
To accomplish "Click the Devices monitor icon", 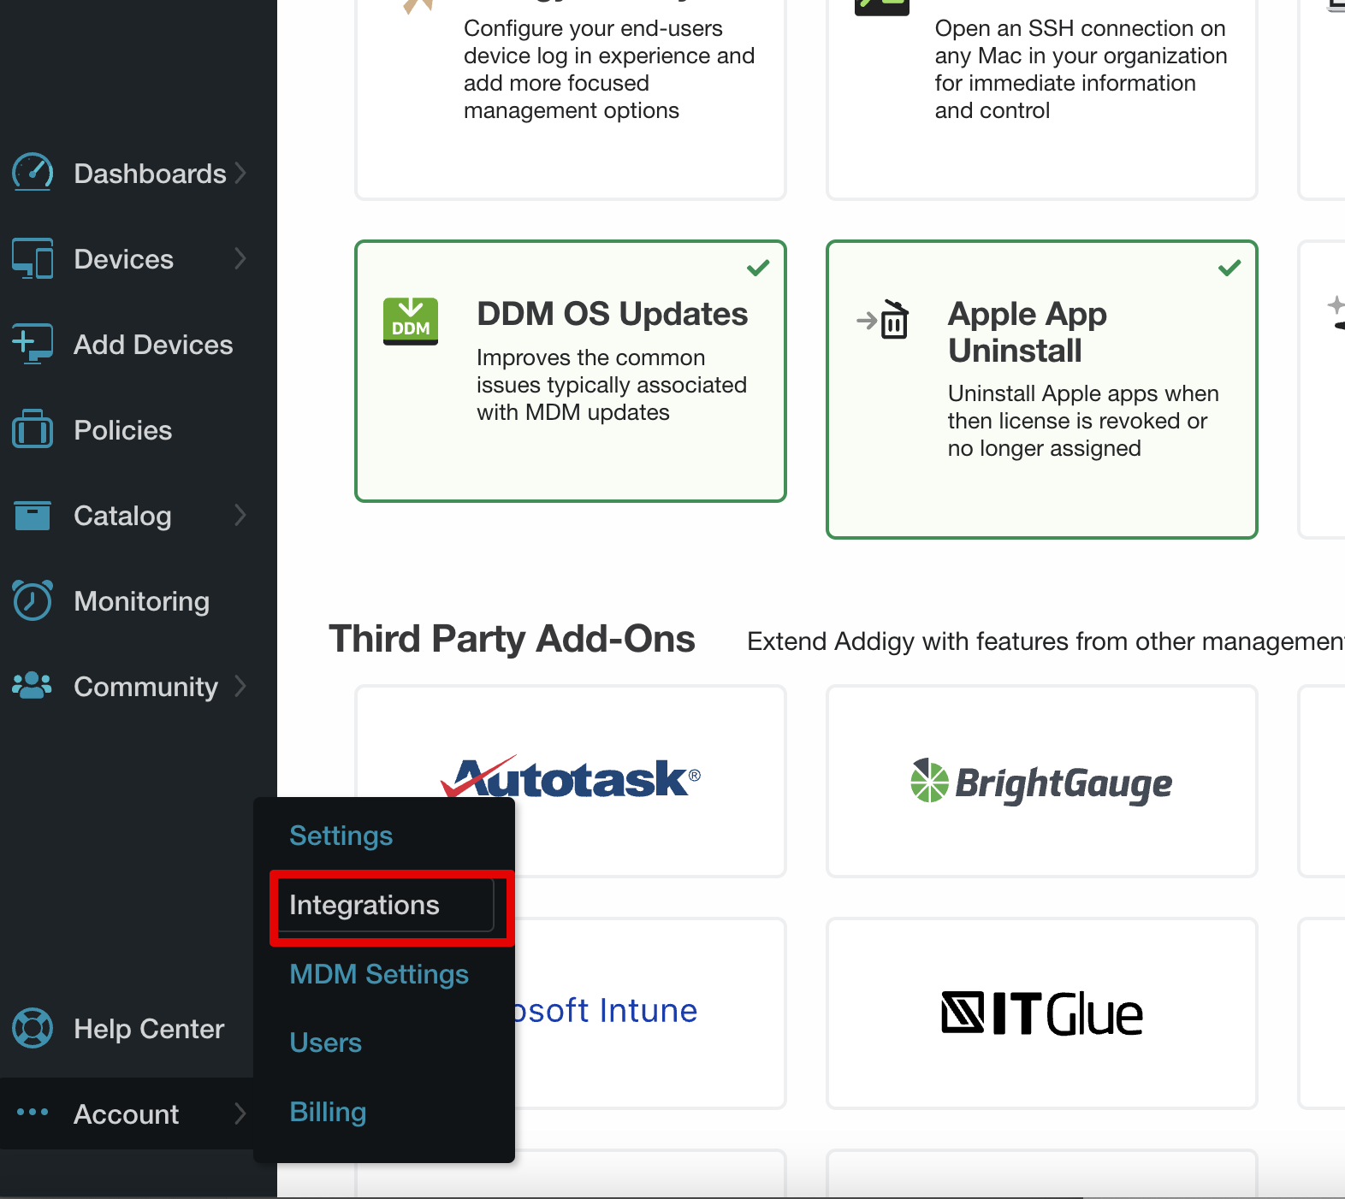I will pyautogui.click(x=33, y=258).
